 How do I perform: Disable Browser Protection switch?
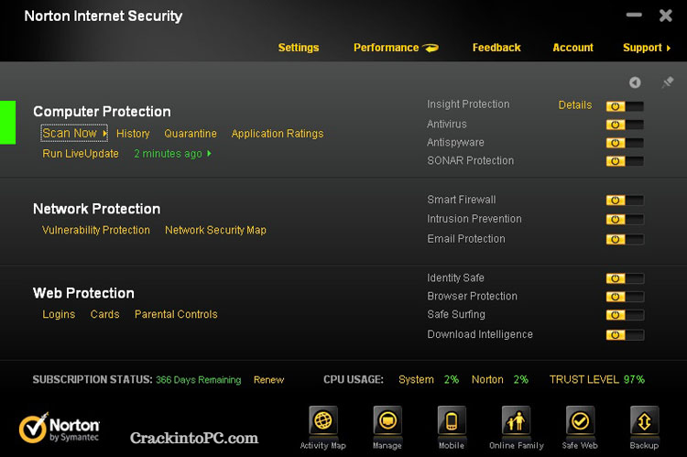[625, 297]
